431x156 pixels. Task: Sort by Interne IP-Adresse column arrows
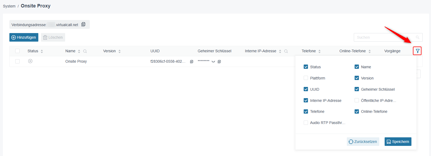coord(280,51)
